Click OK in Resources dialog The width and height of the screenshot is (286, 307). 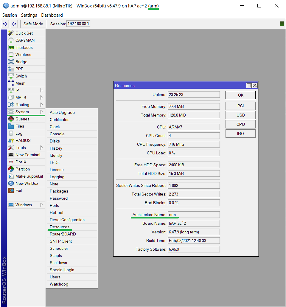[240, 95]
